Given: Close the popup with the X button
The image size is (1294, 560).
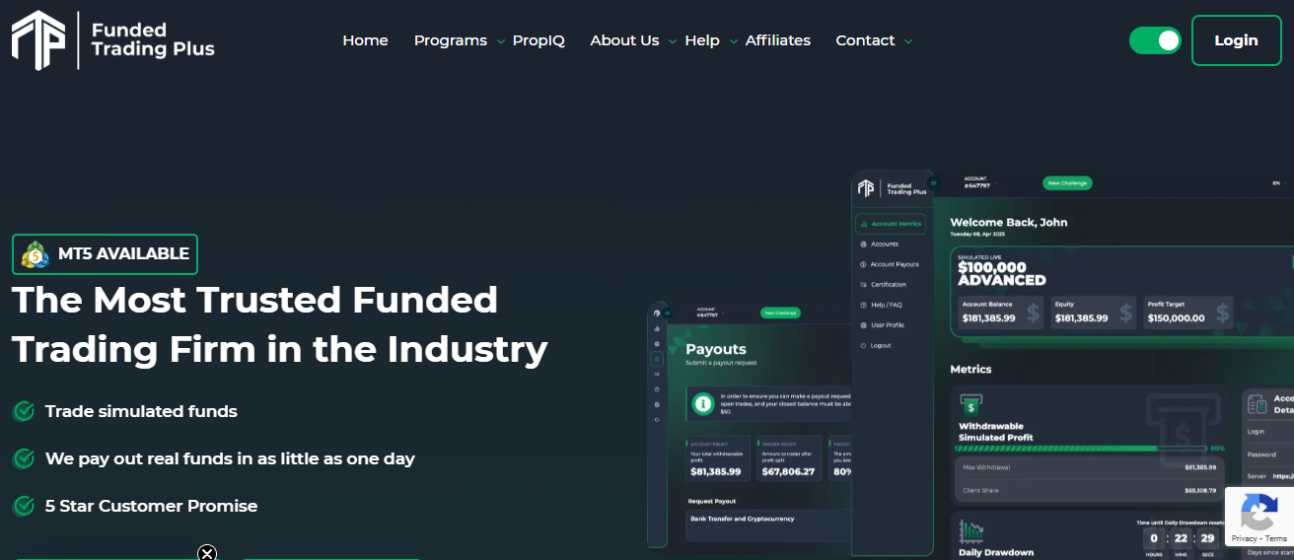Looking at the screenshot, I should (x=207, y=553).
